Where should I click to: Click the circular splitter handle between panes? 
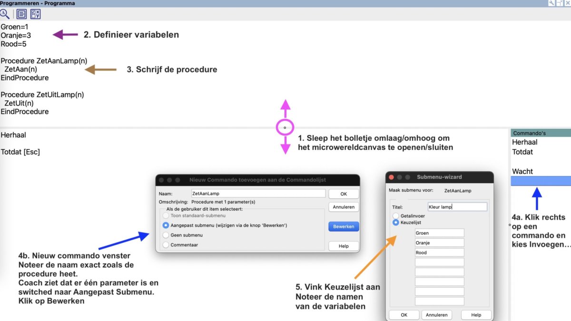pyautogui.click(x=285, y=127)
